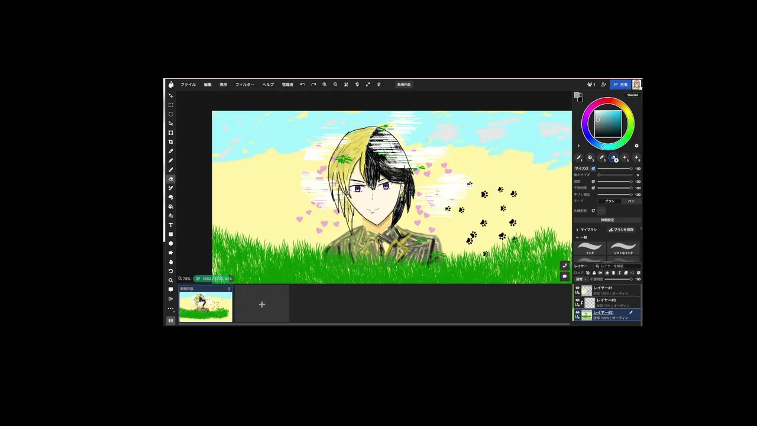Screen dimensions: 757x426
Task: Swap foreground and background colors
Action: coord(581,93)
